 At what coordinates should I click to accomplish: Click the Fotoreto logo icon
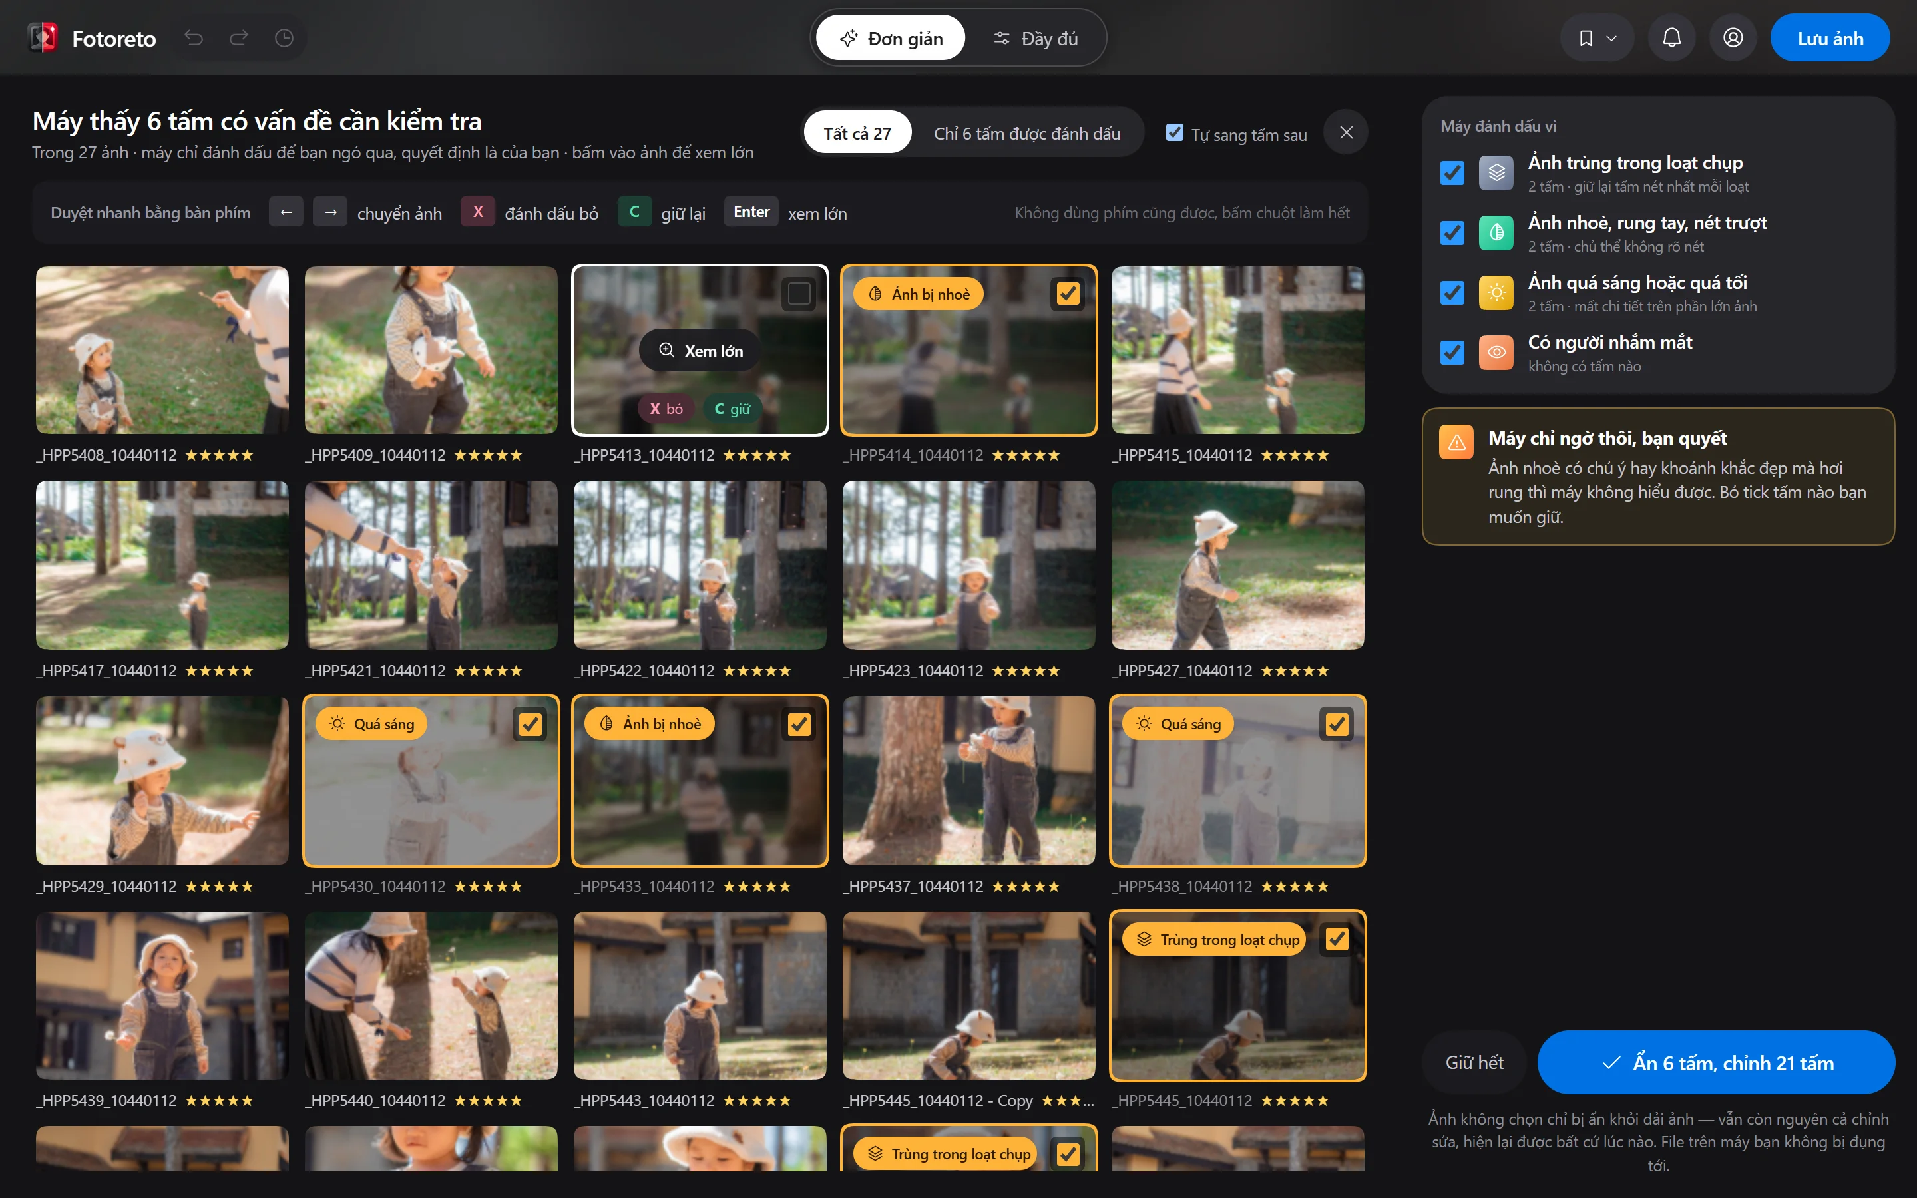43,38
